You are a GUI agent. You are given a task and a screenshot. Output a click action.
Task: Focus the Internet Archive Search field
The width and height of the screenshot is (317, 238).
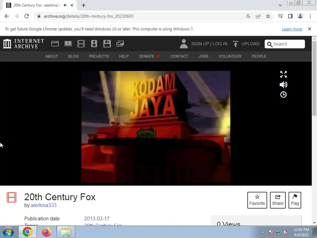click(x=285, y=44)
